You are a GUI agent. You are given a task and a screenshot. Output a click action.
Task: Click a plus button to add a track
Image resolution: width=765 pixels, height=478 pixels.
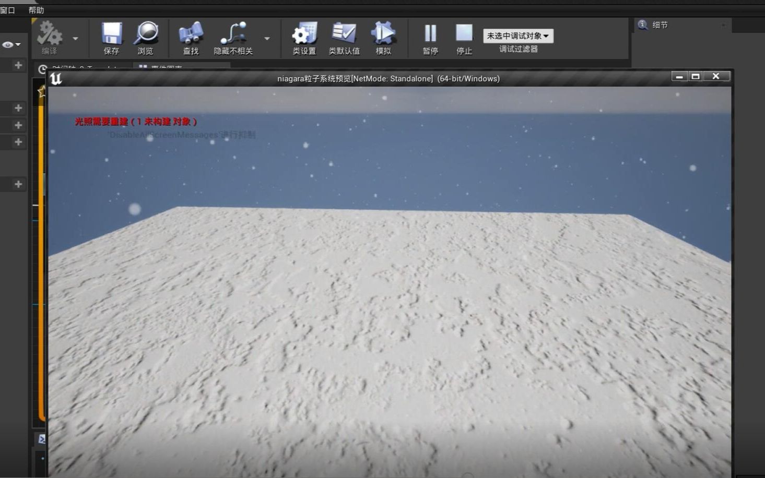click(x=18, y=65)
